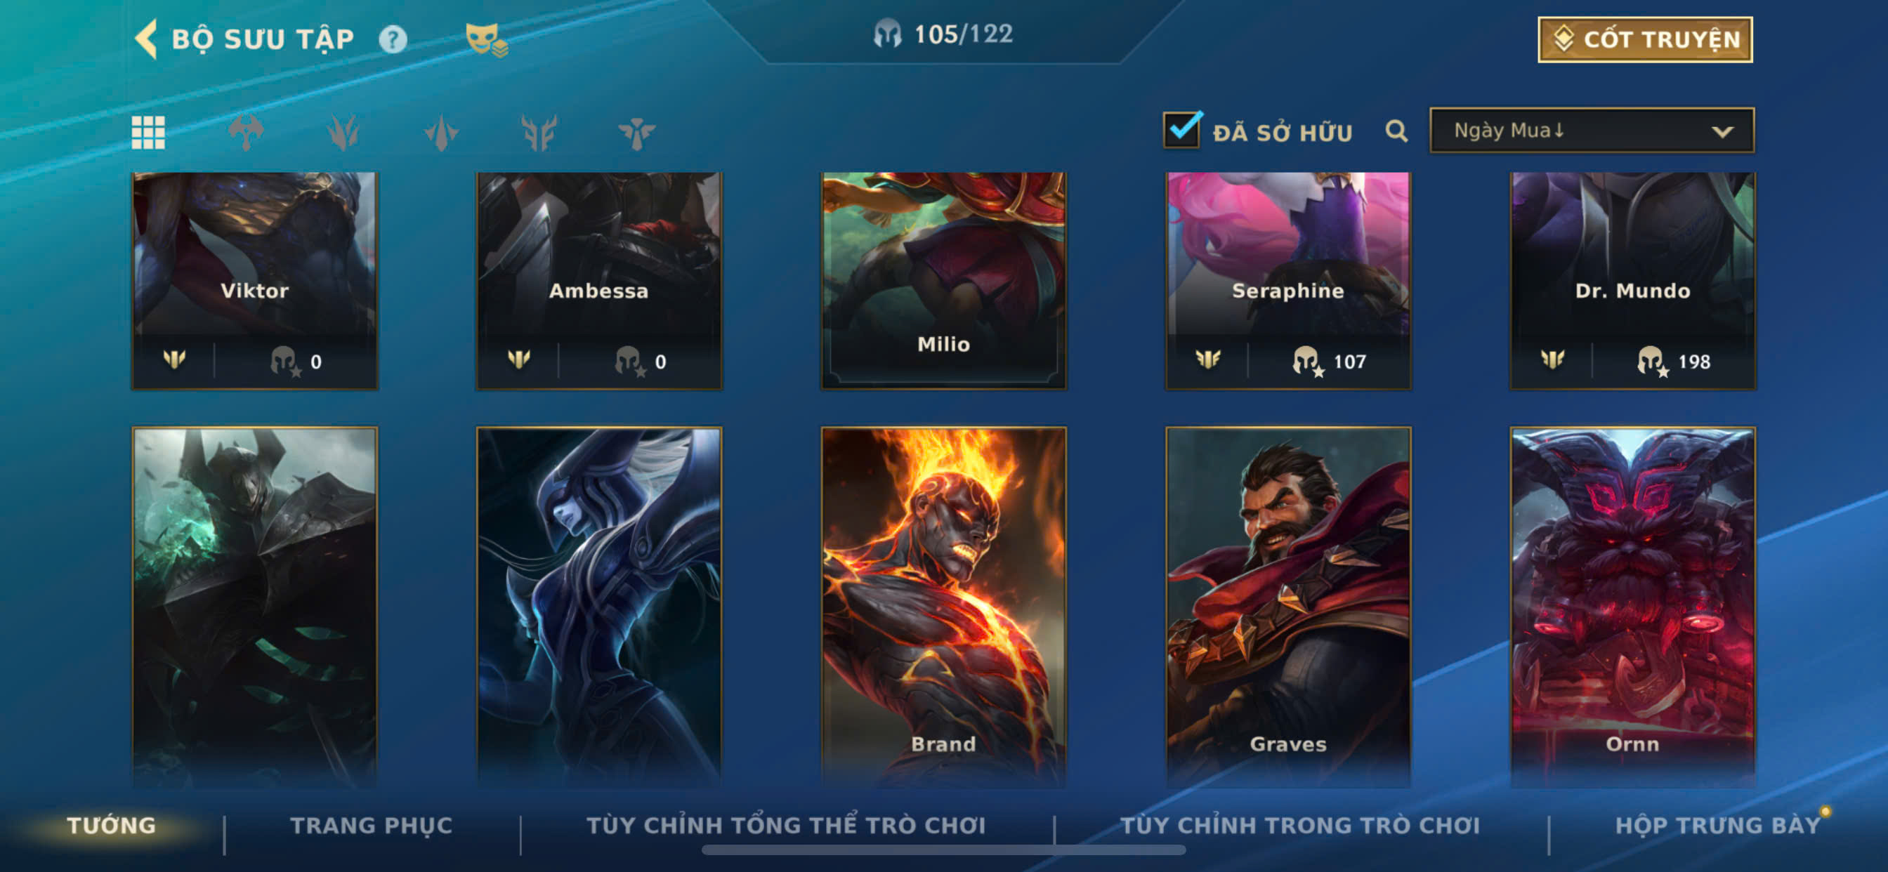The height and width of the screenshot is (872, 1888).
Task: Select the Brand champion card
Action: 943,607
